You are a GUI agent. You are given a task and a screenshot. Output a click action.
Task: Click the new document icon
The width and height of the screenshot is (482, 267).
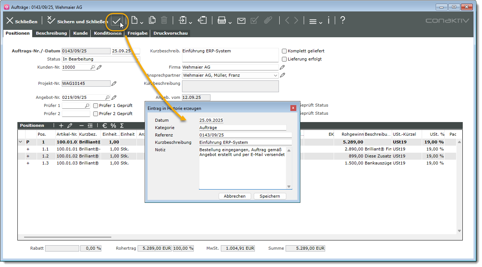[135, 21]
